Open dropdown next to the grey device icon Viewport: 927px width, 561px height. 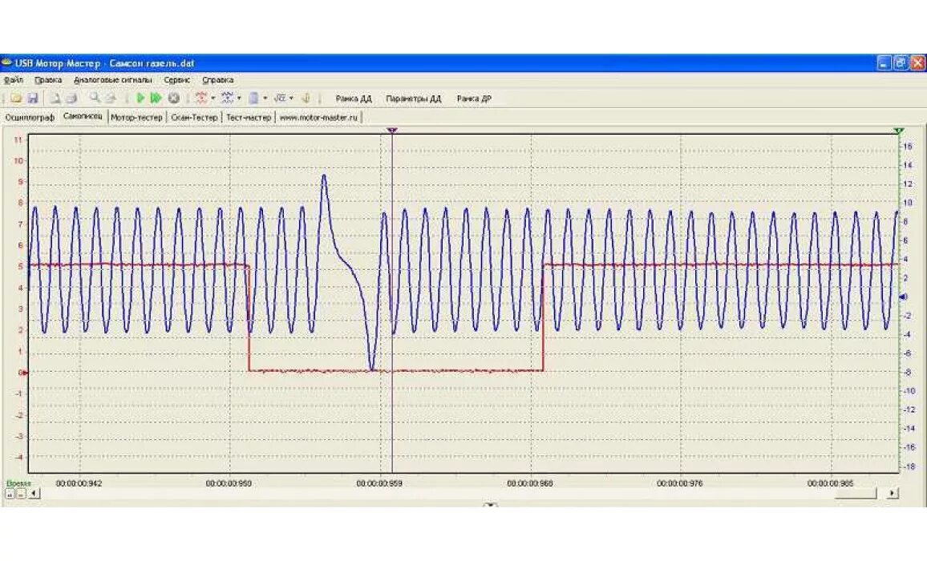click(265, 98)
